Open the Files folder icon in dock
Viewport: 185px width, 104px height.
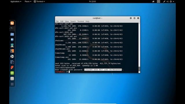(12, 34)
